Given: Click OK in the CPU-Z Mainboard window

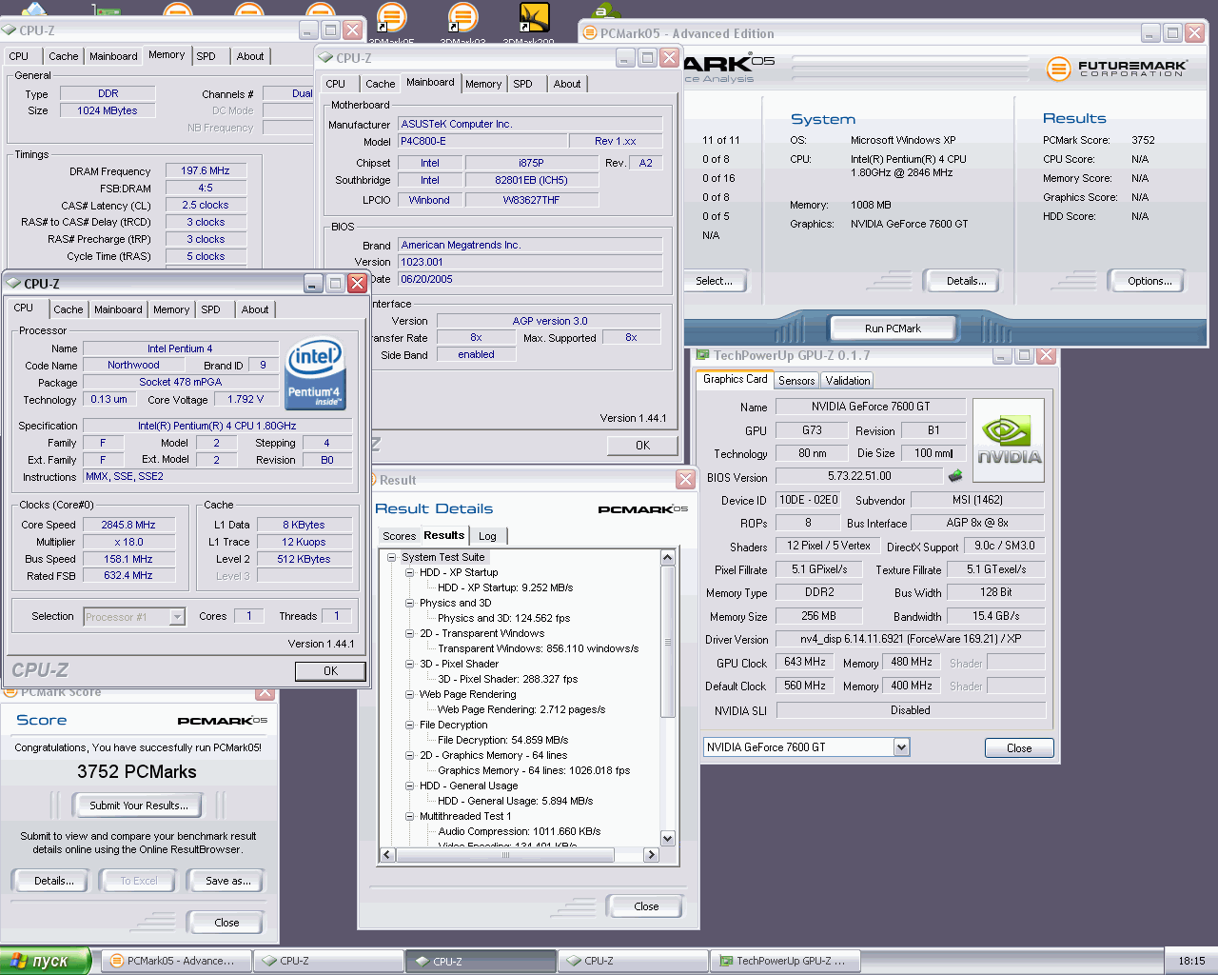Looking at the screenshot, I should tap(642, 446).
